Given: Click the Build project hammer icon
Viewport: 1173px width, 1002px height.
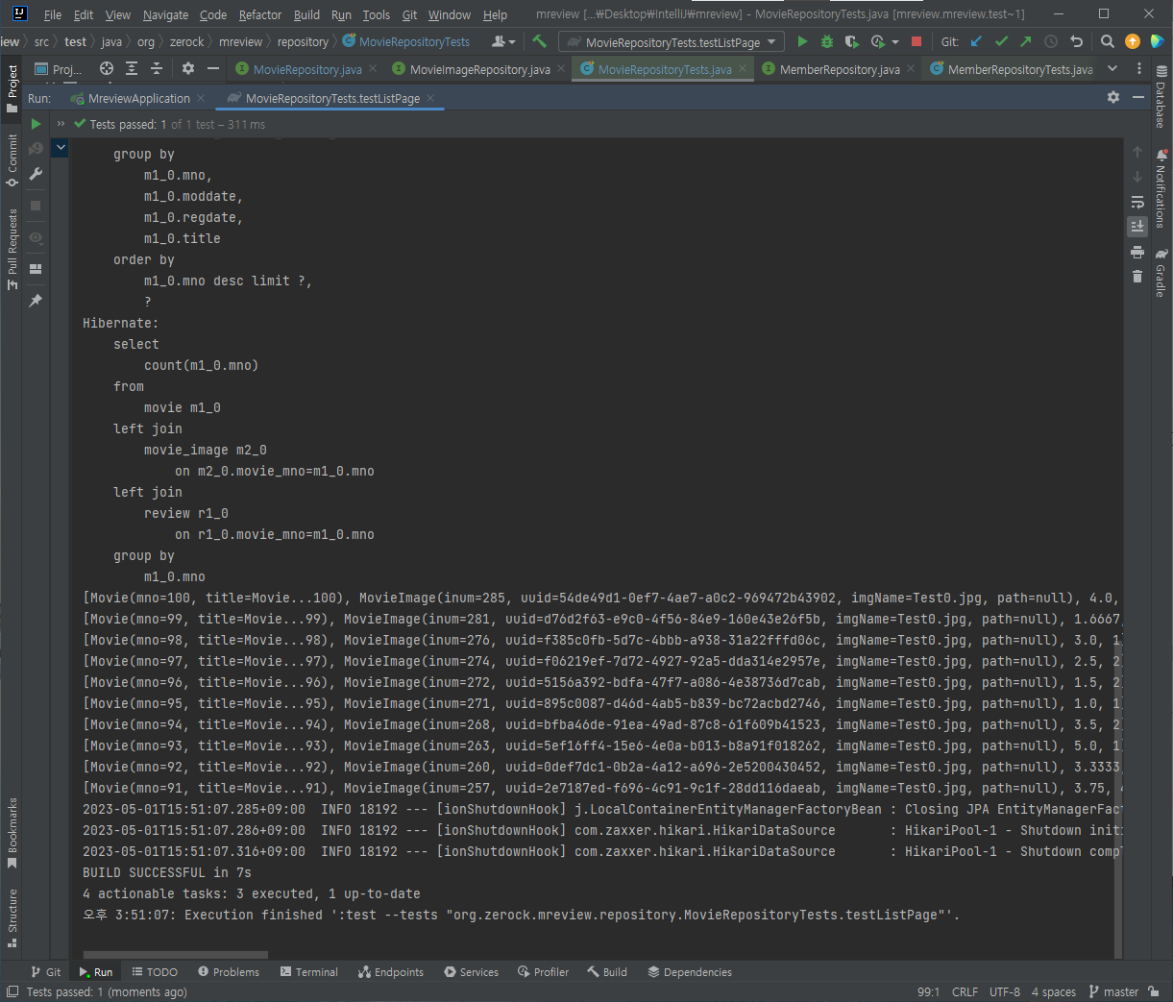Looking at the screenshot, I should (x=539, y=41).
